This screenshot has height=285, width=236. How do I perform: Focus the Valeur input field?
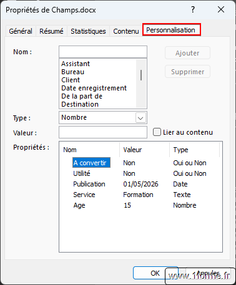tap(103, 132)
